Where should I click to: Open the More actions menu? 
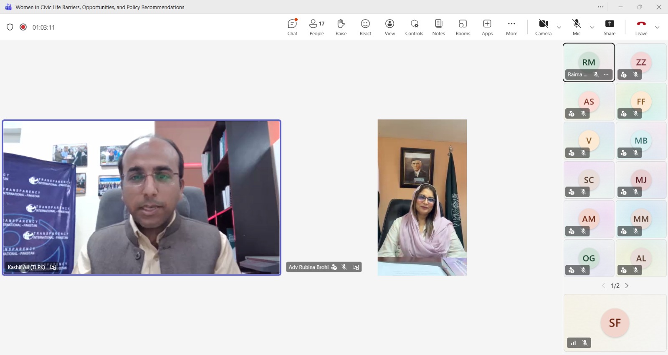coord(511,27)
